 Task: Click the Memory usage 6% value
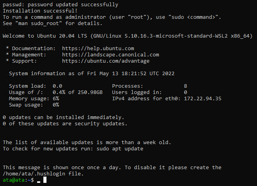point(56,99)
